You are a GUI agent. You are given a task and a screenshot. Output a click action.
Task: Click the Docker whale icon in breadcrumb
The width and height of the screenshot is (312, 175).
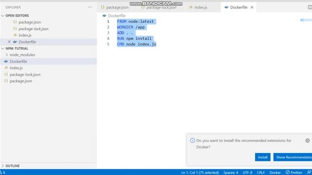point(104,16)
